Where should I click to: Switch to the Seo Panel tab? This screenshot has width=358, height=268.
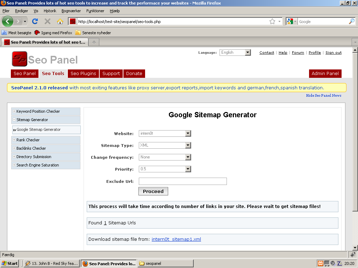tap(25, 73)
